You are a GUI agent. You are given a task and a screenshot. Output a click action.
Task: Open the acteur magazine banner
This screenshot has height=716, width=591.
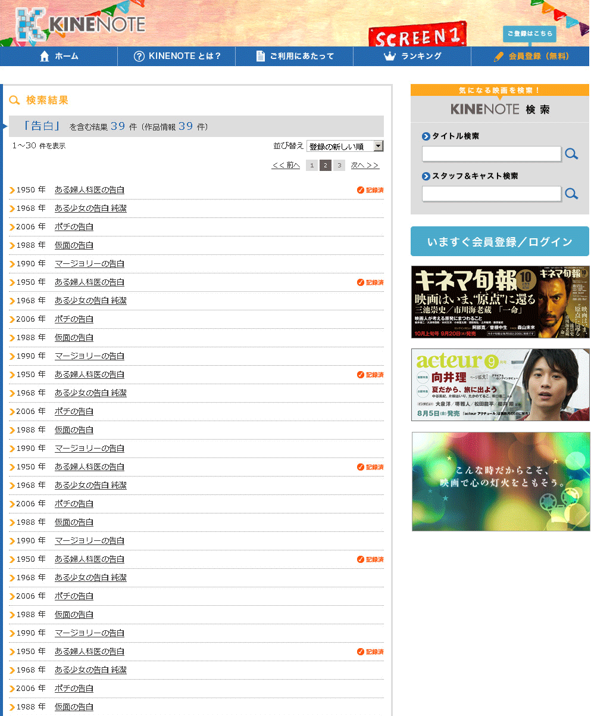click(x=500, y=385)
